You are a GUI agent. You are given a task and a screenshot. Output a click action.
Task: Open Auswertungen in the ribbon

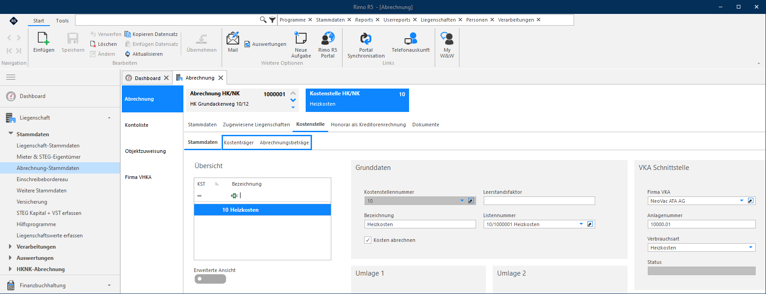(x=265, y=44)
